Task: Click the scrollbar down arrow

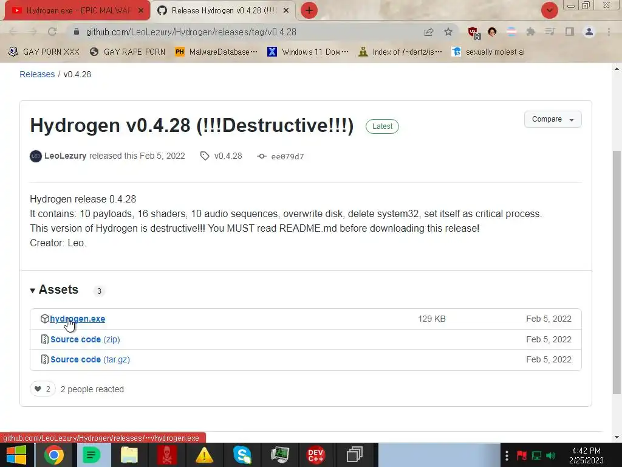Action: click(617, 437)
